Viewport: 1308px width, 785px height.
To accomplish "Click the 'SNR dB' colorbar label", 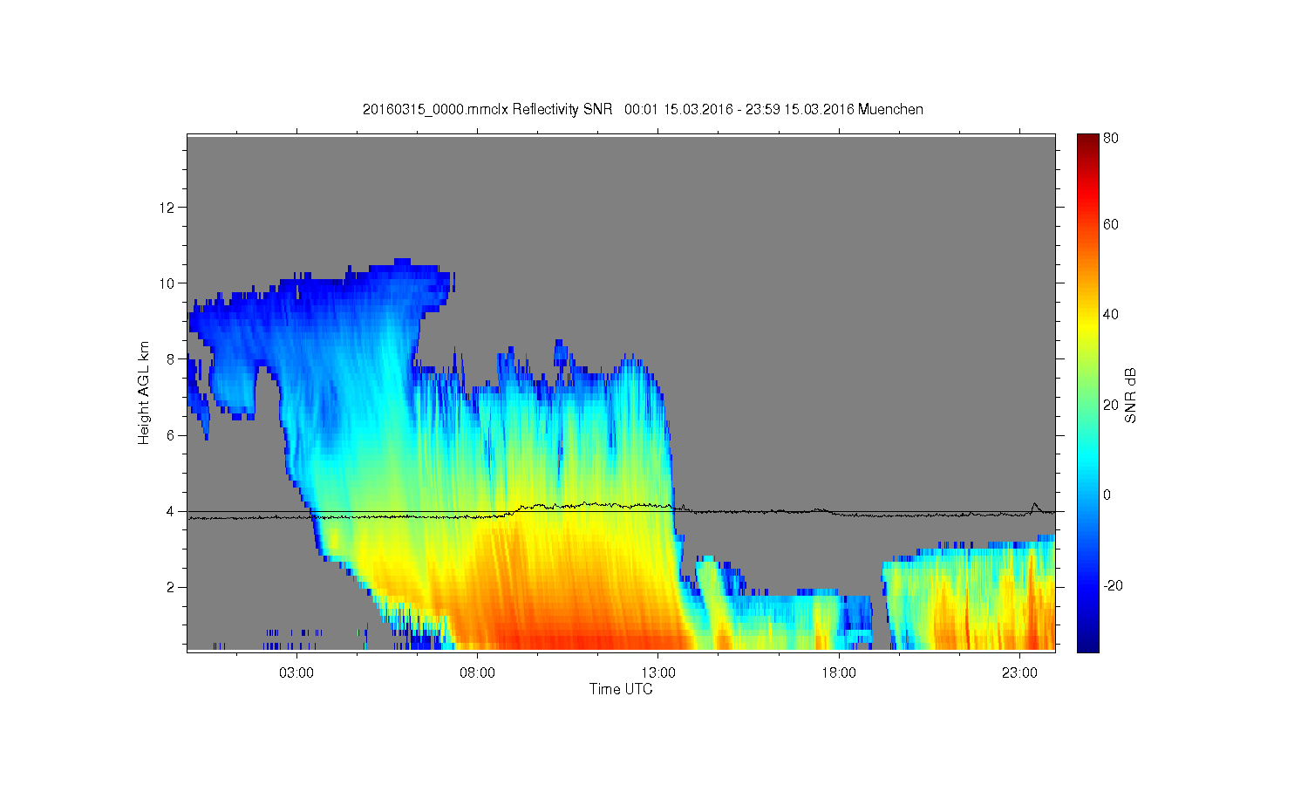I will [1130, 396].
